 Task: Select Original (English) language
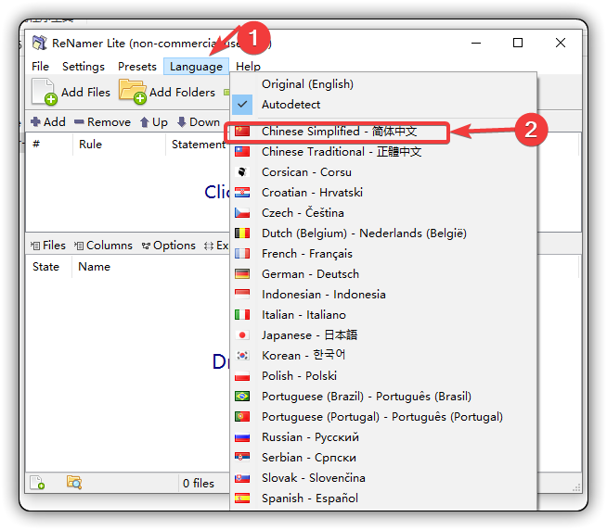383,84
